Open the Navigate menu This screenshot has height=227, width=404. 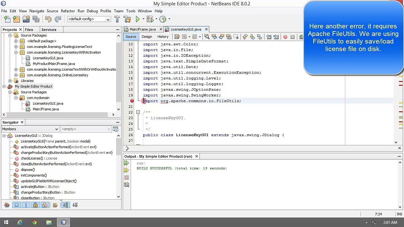(37, 11)
